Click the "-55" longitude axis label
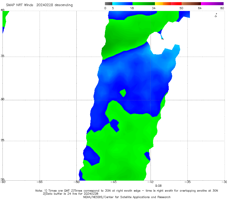The width and height of the screenshot is (227, 199). (x=40, y=182)
